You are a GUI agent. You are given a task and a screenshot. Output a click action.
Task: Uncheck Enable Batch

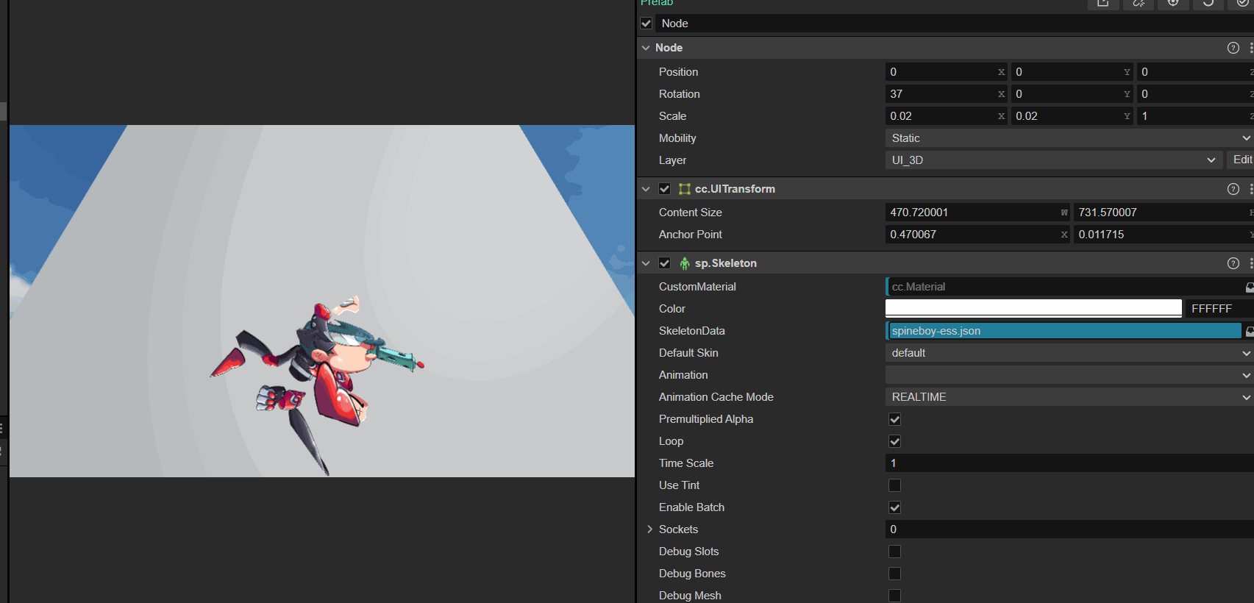(x=895, y=507)
